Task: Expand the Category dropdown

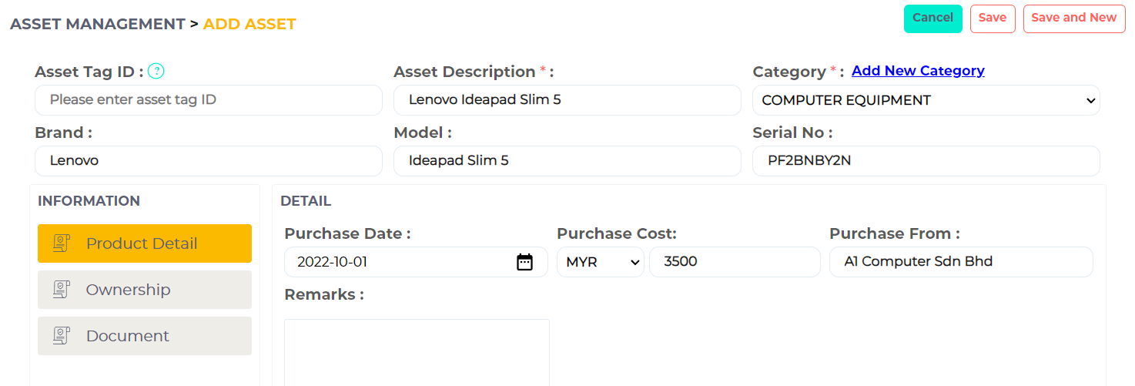Action: coord(926,100)
